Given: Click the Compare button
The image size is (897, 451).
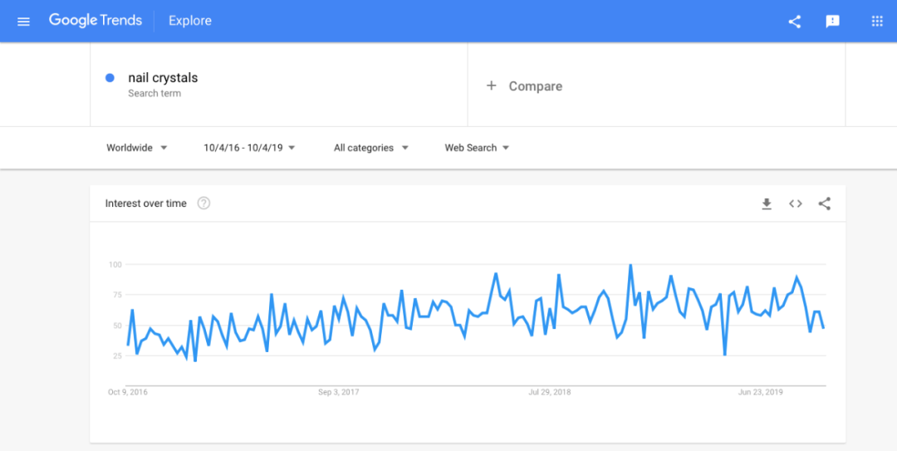Looking at the screenshot, I should click(x=535, y=86).
